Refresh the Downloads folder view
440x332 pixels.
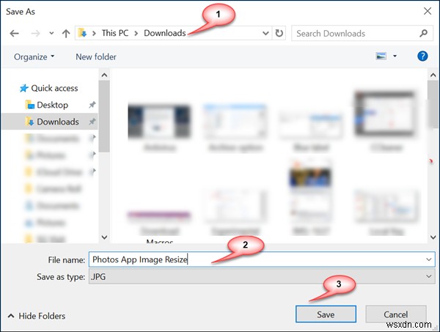click(279, 34)
